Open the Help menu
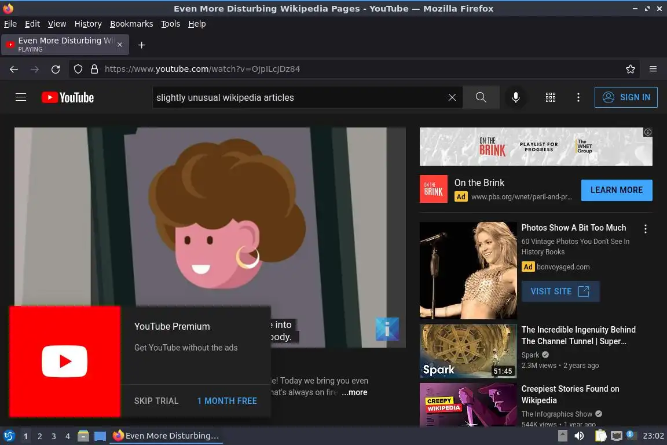The height and width of the screenshot is (445, 667). click(197, 24)
